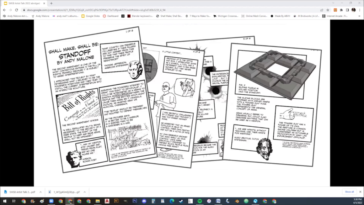Screen dimensions: 364x205
Task: Open the 'andy mal1's albums' bookmark
Action: tap(65, 16)
